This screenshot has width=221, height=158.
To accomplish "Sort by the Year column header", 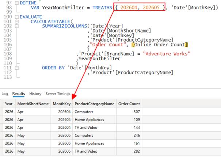I will tap(9, 104).
